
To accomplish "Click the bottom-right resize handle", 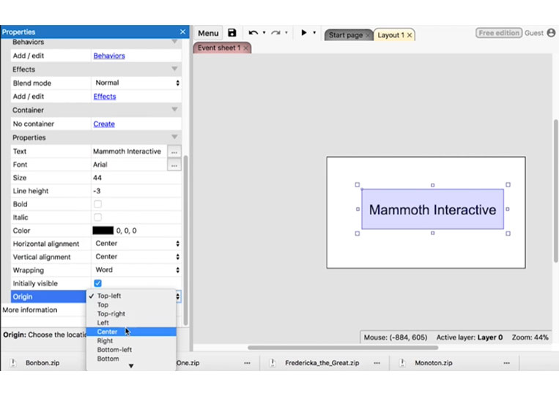I will pyautogui.click(x=508, y=234).
